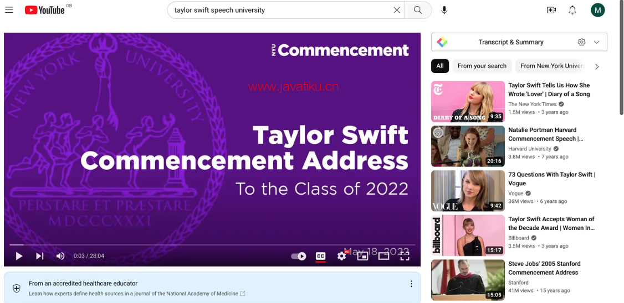This screenshot has height=303, width=624.
Task: Visit the Billboard channel
Action: (519, 238)
